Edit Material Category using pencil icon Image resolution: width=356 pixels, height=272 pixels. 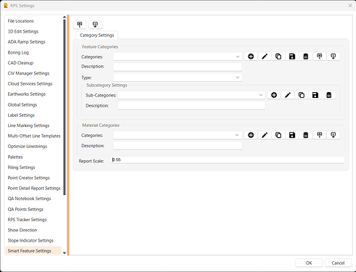point(264,135)
